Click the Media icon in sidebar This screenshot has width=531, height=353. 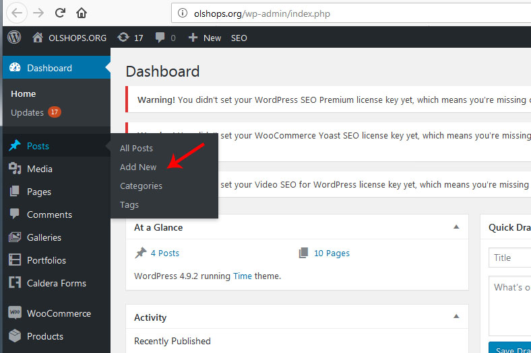(15, 168)
